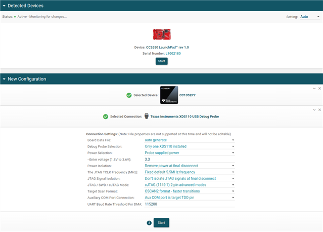This screenshot has width=323, height=232.
Task: Open Target Scan Format dropdown
Action: tap(190, 191)
